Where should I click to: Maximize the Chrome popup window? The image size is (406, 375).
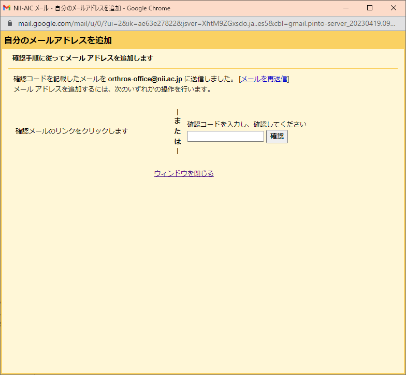click(370, 8)
